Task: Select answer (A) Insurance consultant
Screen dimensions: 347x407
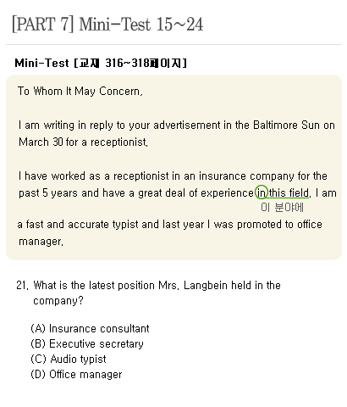Action: pyautogui.click(x=90, y=329)
